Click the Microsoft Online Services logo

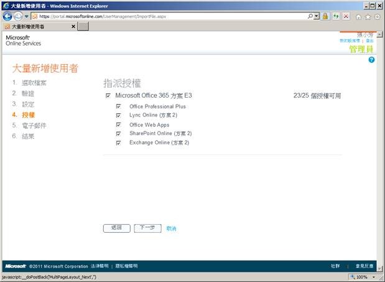pos(24,40)
